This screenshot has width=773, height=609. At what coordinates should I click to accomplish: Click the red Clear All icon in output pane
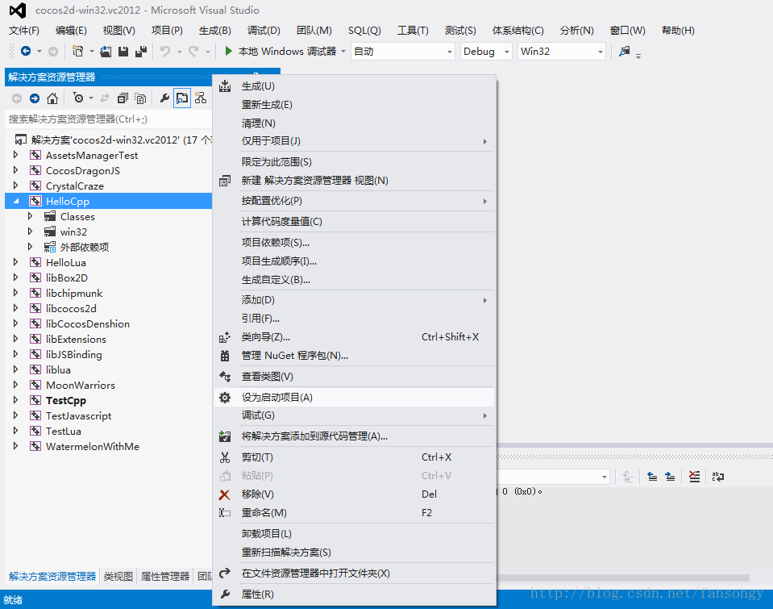[x=694, y=476]
